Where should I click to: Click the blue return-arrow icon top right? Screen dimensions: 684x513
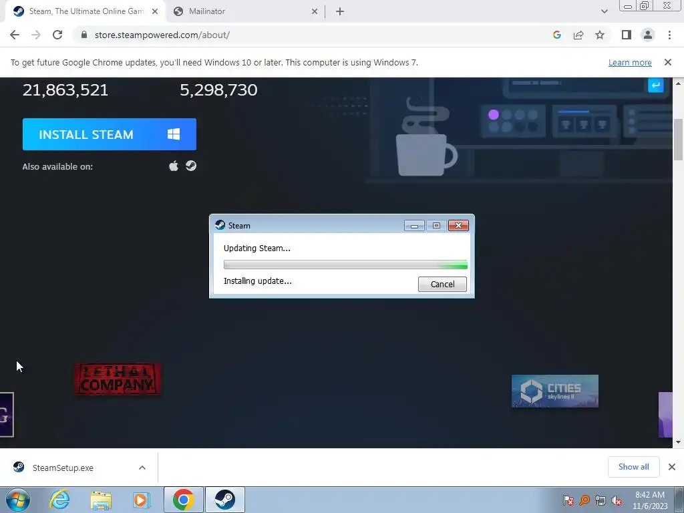coord(656,85)
